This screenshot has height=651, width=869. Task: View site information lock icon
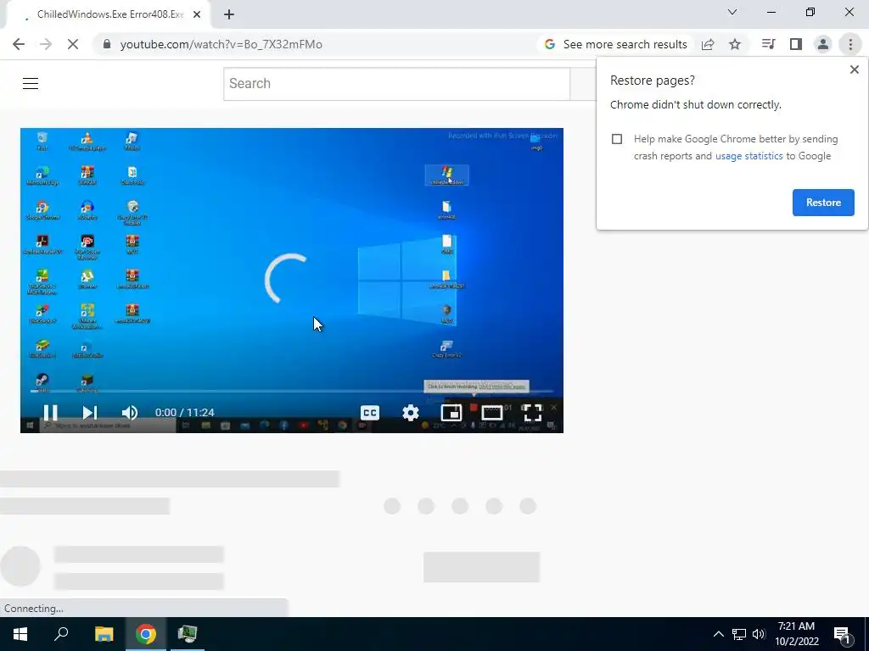click(x=107, y=44)
